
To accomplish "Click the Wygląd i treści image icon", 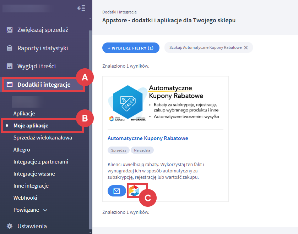I will coord(10,66).
